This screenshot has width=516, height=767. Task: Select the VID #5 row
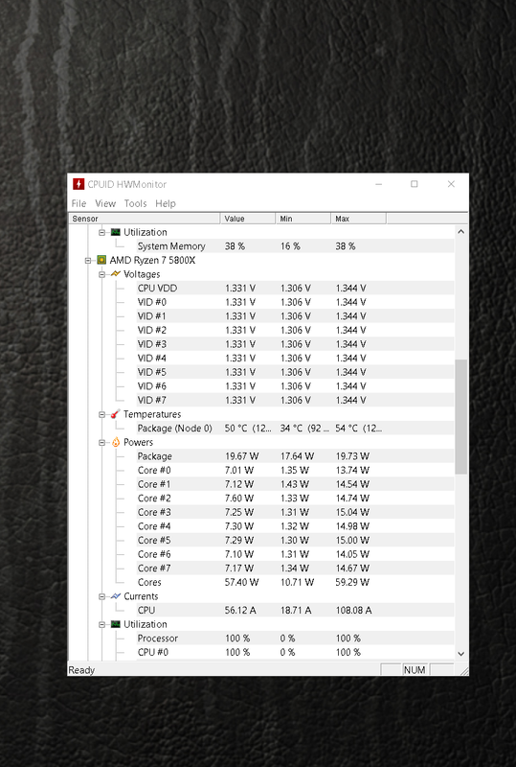(x=295, y=372)
